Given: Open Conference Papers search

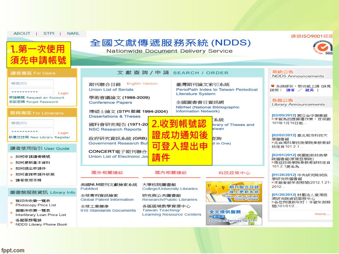Looking at the screenshot, I should 111,103.
